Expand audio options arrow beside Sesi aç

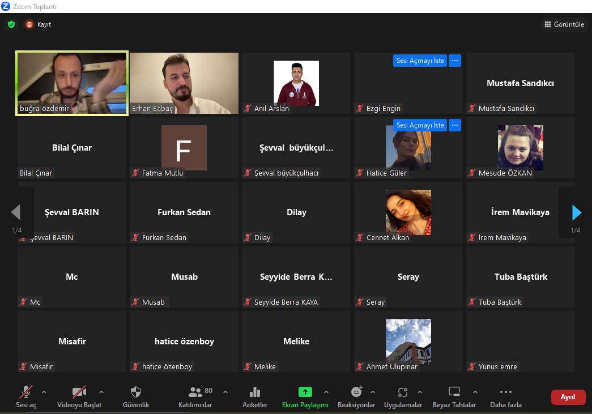coord(44,392)
